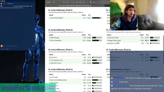
Task: Click Ward 13 Votes column header
Action: tap(84, 35)
